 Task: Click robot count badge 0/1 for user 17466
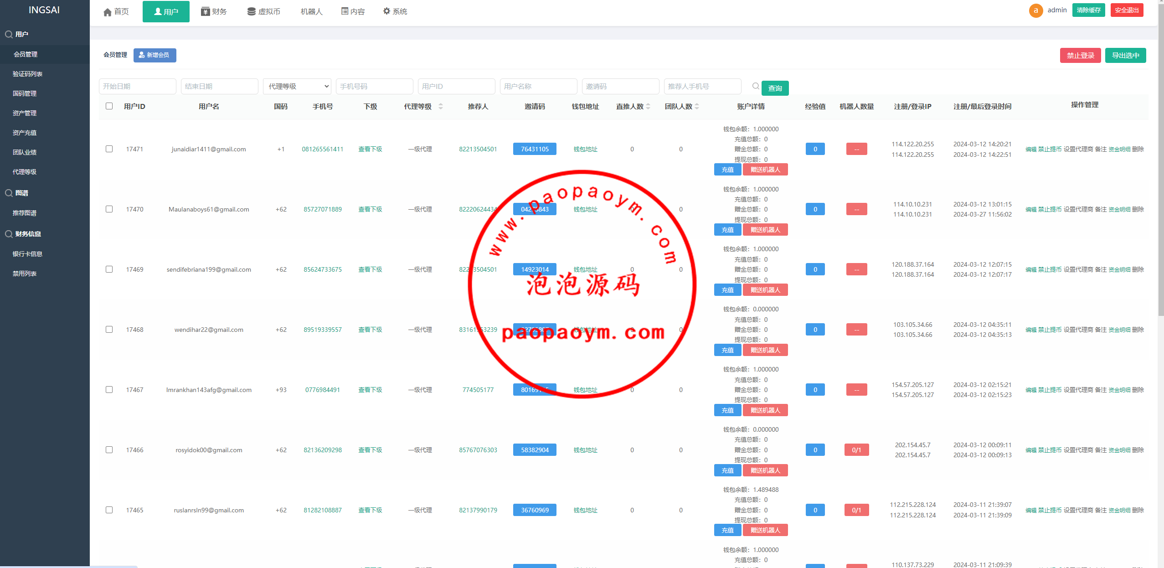tap(857, 450)
